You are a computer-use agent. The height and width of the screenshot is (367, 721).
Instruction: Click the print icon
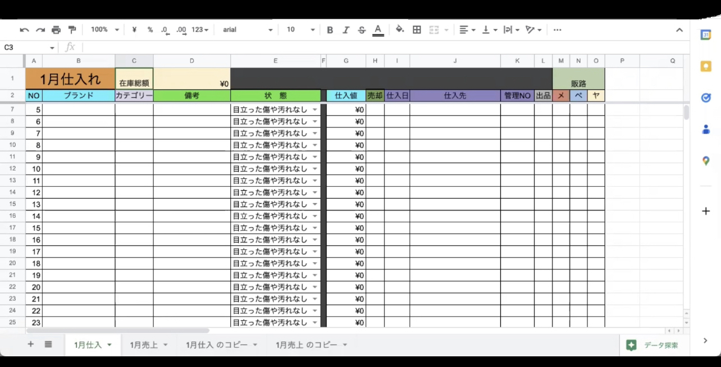pyautogui.click(x=56, y=30)
